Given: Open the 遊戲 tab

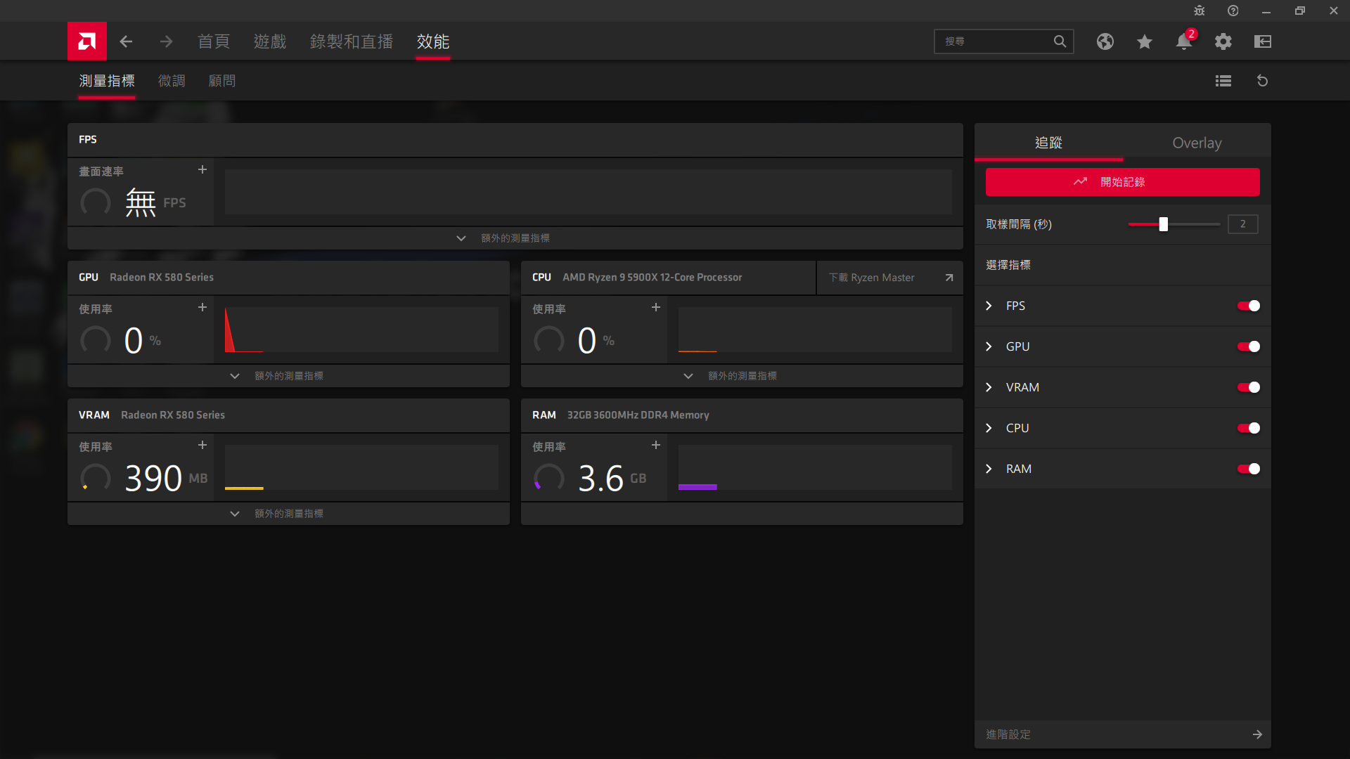Looking at the screenshot, I should coord(270,41).
